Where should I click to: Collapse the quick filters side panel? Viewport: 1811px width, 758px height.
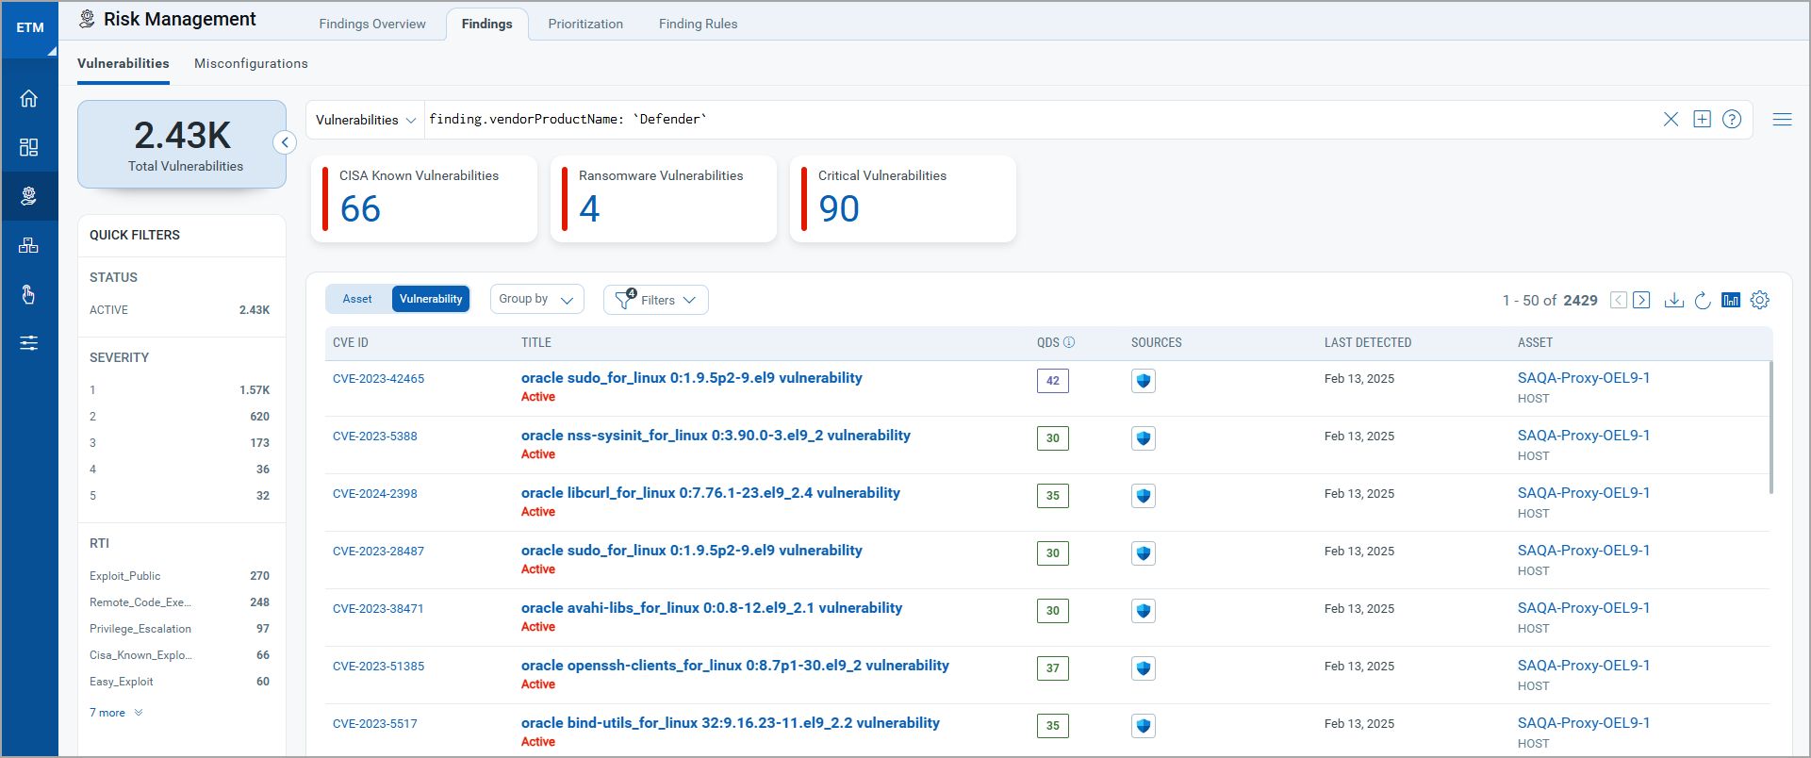click(285, 142)
